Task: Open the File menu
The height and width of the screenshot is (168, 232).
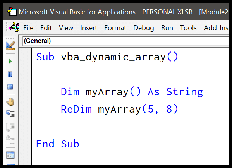Action: click(x=28, y=28)
